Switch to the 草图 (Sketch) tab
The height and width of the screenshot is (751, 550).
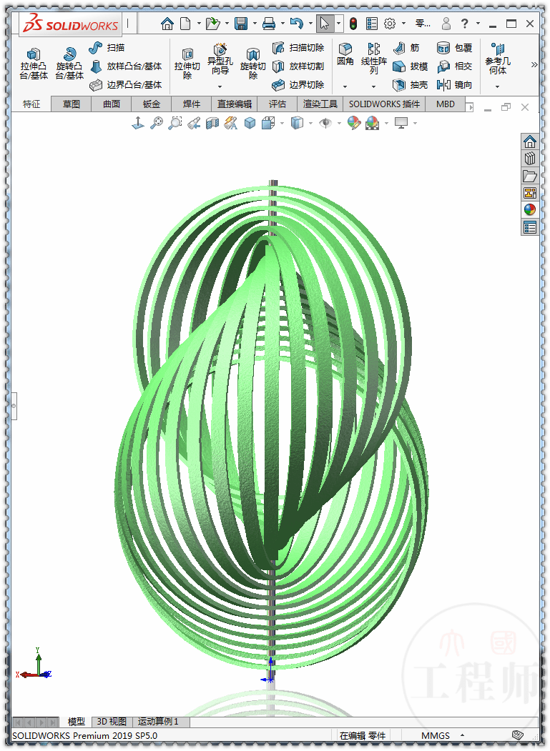tap(72, 104)
